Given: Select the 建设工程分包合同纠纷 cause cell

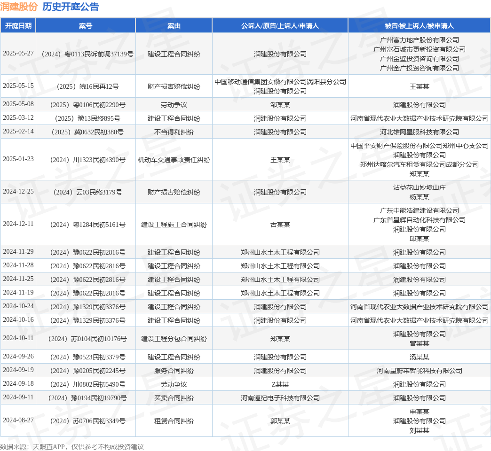Looking at the screenshot, I should [x=174, y=339].
